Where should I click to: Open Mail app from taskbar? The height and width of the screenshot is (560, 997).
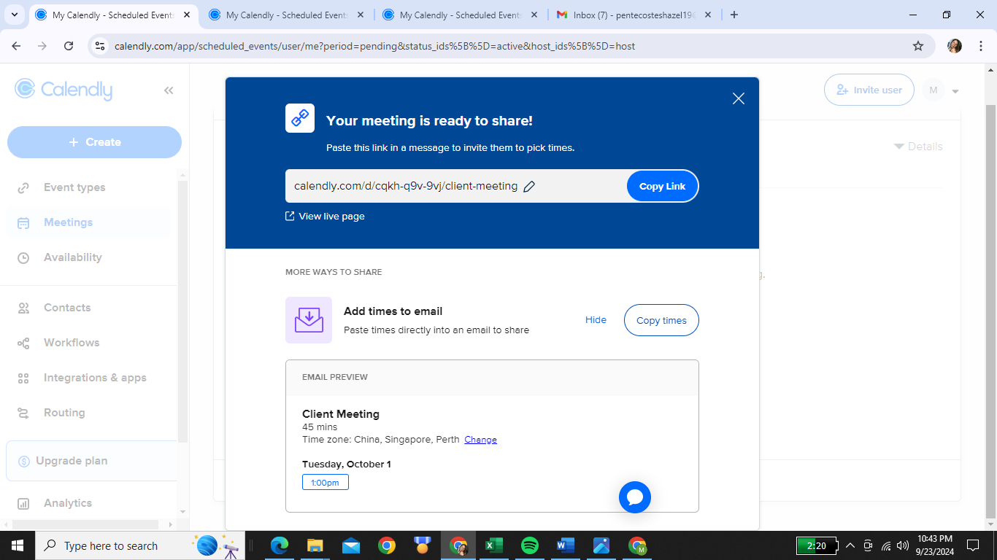[351, 545]
